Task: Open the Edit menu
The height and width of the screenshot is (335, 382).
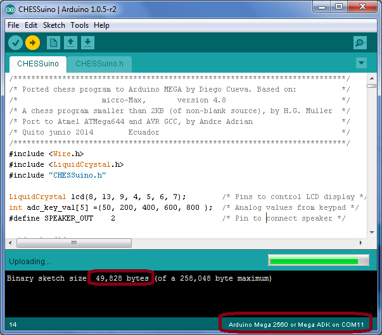Action: (31, 25)
